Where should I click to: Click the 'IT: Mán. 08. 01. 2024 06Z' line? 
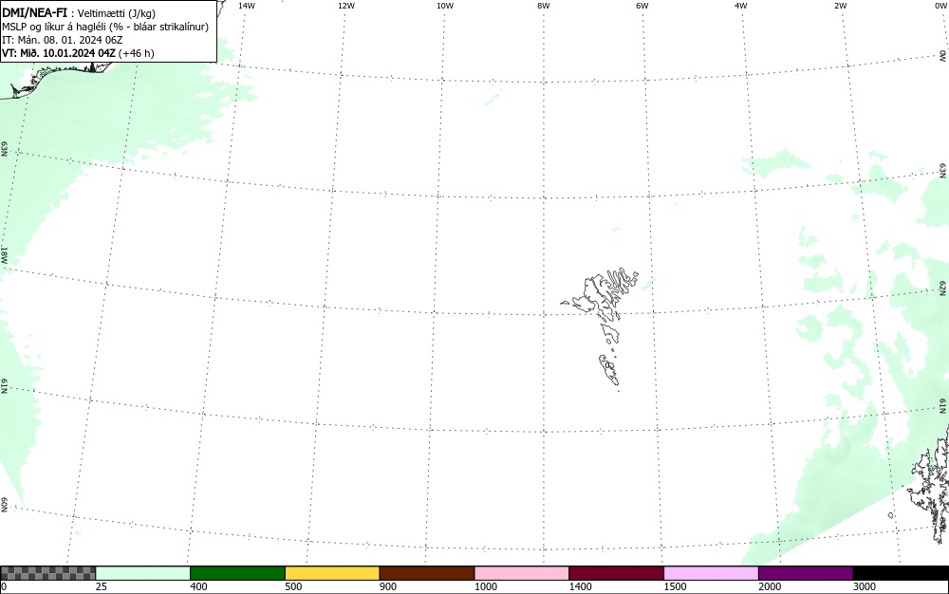point(63,40)
